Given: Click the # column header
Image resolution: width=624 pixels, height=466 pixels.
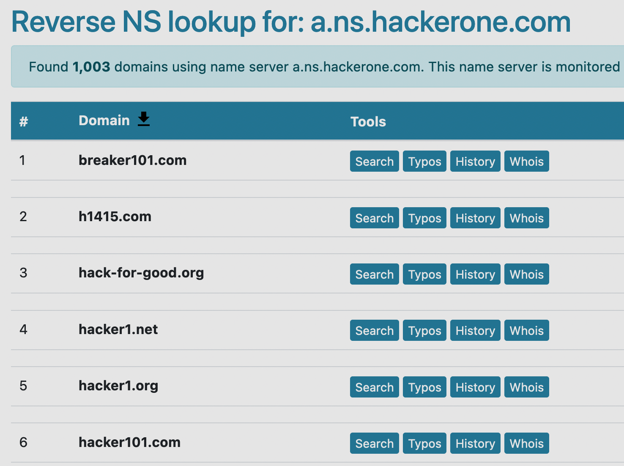Looking at the screenshot, I should point(24,122).
